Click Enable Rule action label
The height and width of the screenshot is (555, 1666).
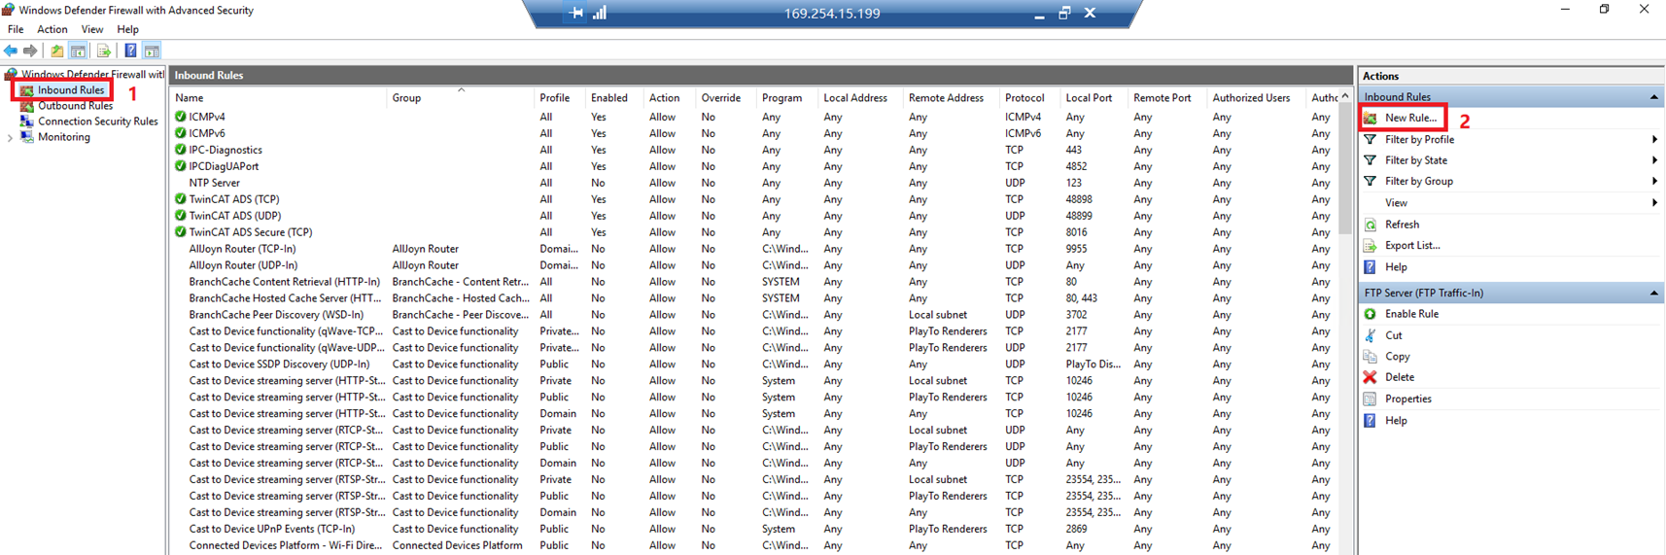click(x=1411, y=314)
